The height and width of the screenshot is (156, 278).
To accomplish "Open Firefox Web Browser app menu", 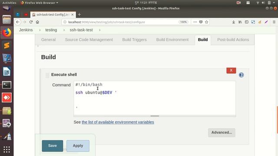I will point(40,3).
